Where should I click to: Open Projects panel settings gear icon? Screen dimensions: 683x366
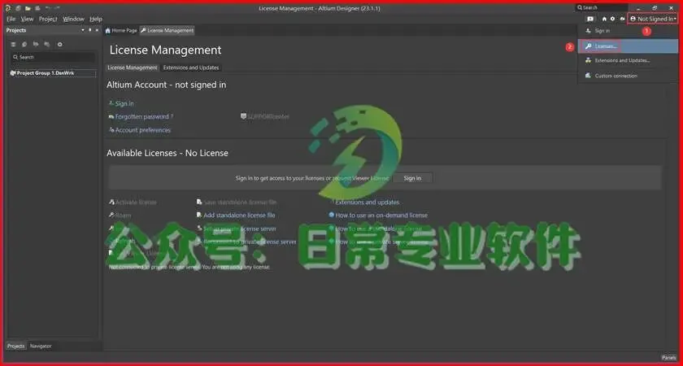[60, 45]
